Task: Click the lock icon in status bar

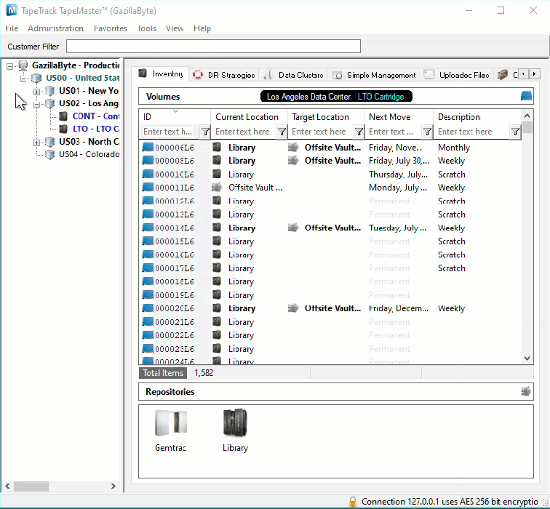Action: click(x=353, y=502)
